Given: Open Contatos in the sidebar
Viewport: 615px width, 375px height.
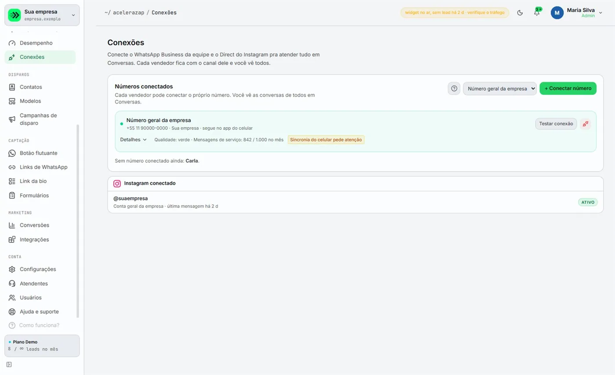Looking at the screenshot, I should 40,87.
